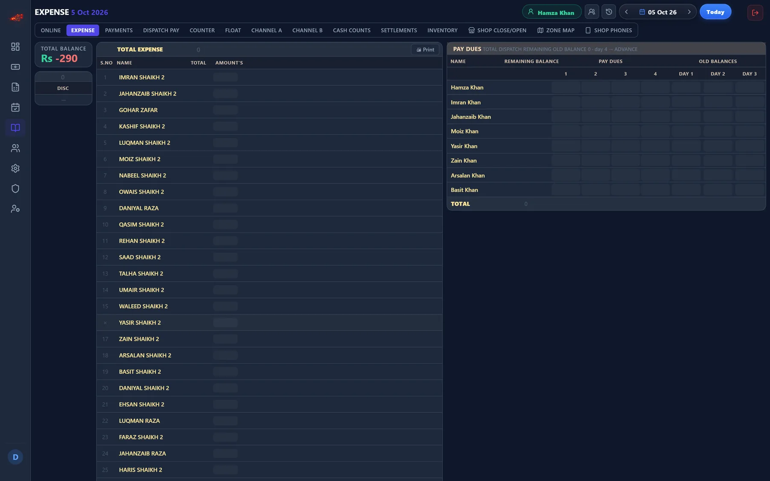
Task: Click Imran Khan pay dues column 2 cell
Action: click(595, 102)
